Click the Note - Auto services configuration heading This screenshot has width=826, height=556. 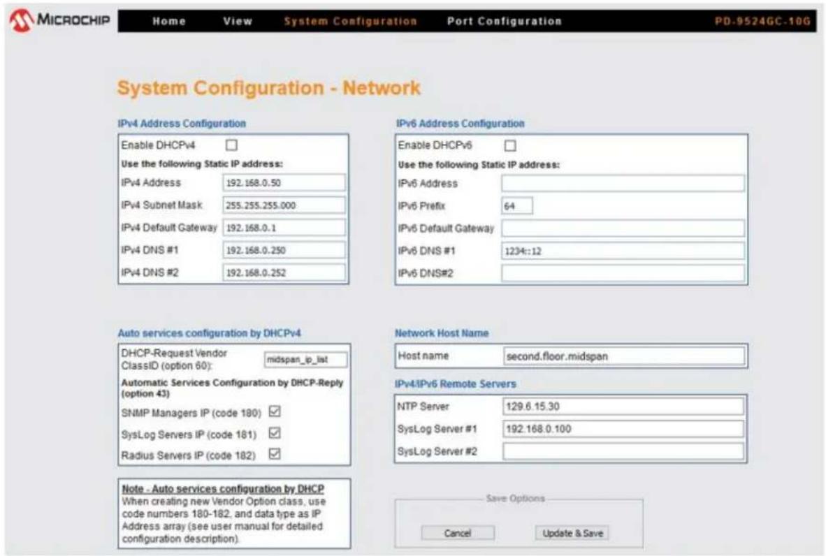tap(223, 489)
